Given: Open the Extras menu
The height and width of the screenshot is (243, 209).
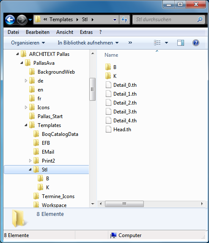Looking at the screenshot, I should [x=86, y=32].
